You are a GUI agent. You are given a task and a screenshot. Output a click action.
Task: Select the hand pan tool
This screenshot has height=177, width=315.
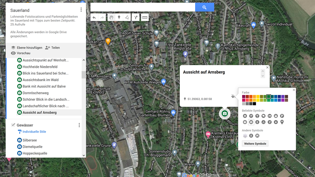[111, 18]
